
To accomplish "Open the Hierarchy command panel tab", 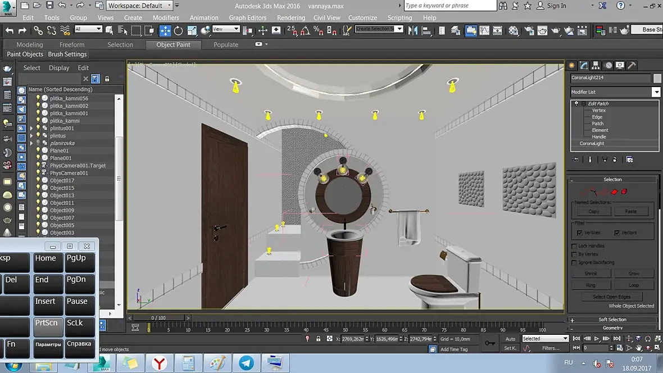I will (x=596, y=66).
